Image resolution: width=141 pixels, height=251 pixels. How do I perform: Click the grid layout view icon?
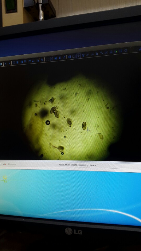click(14, 63)
